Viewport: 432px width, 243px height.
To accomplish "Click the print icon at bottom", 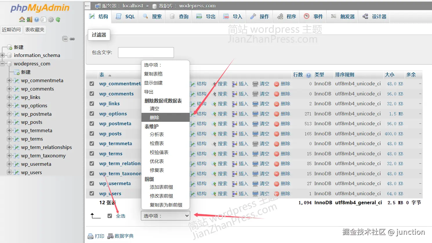I will 90,236.
